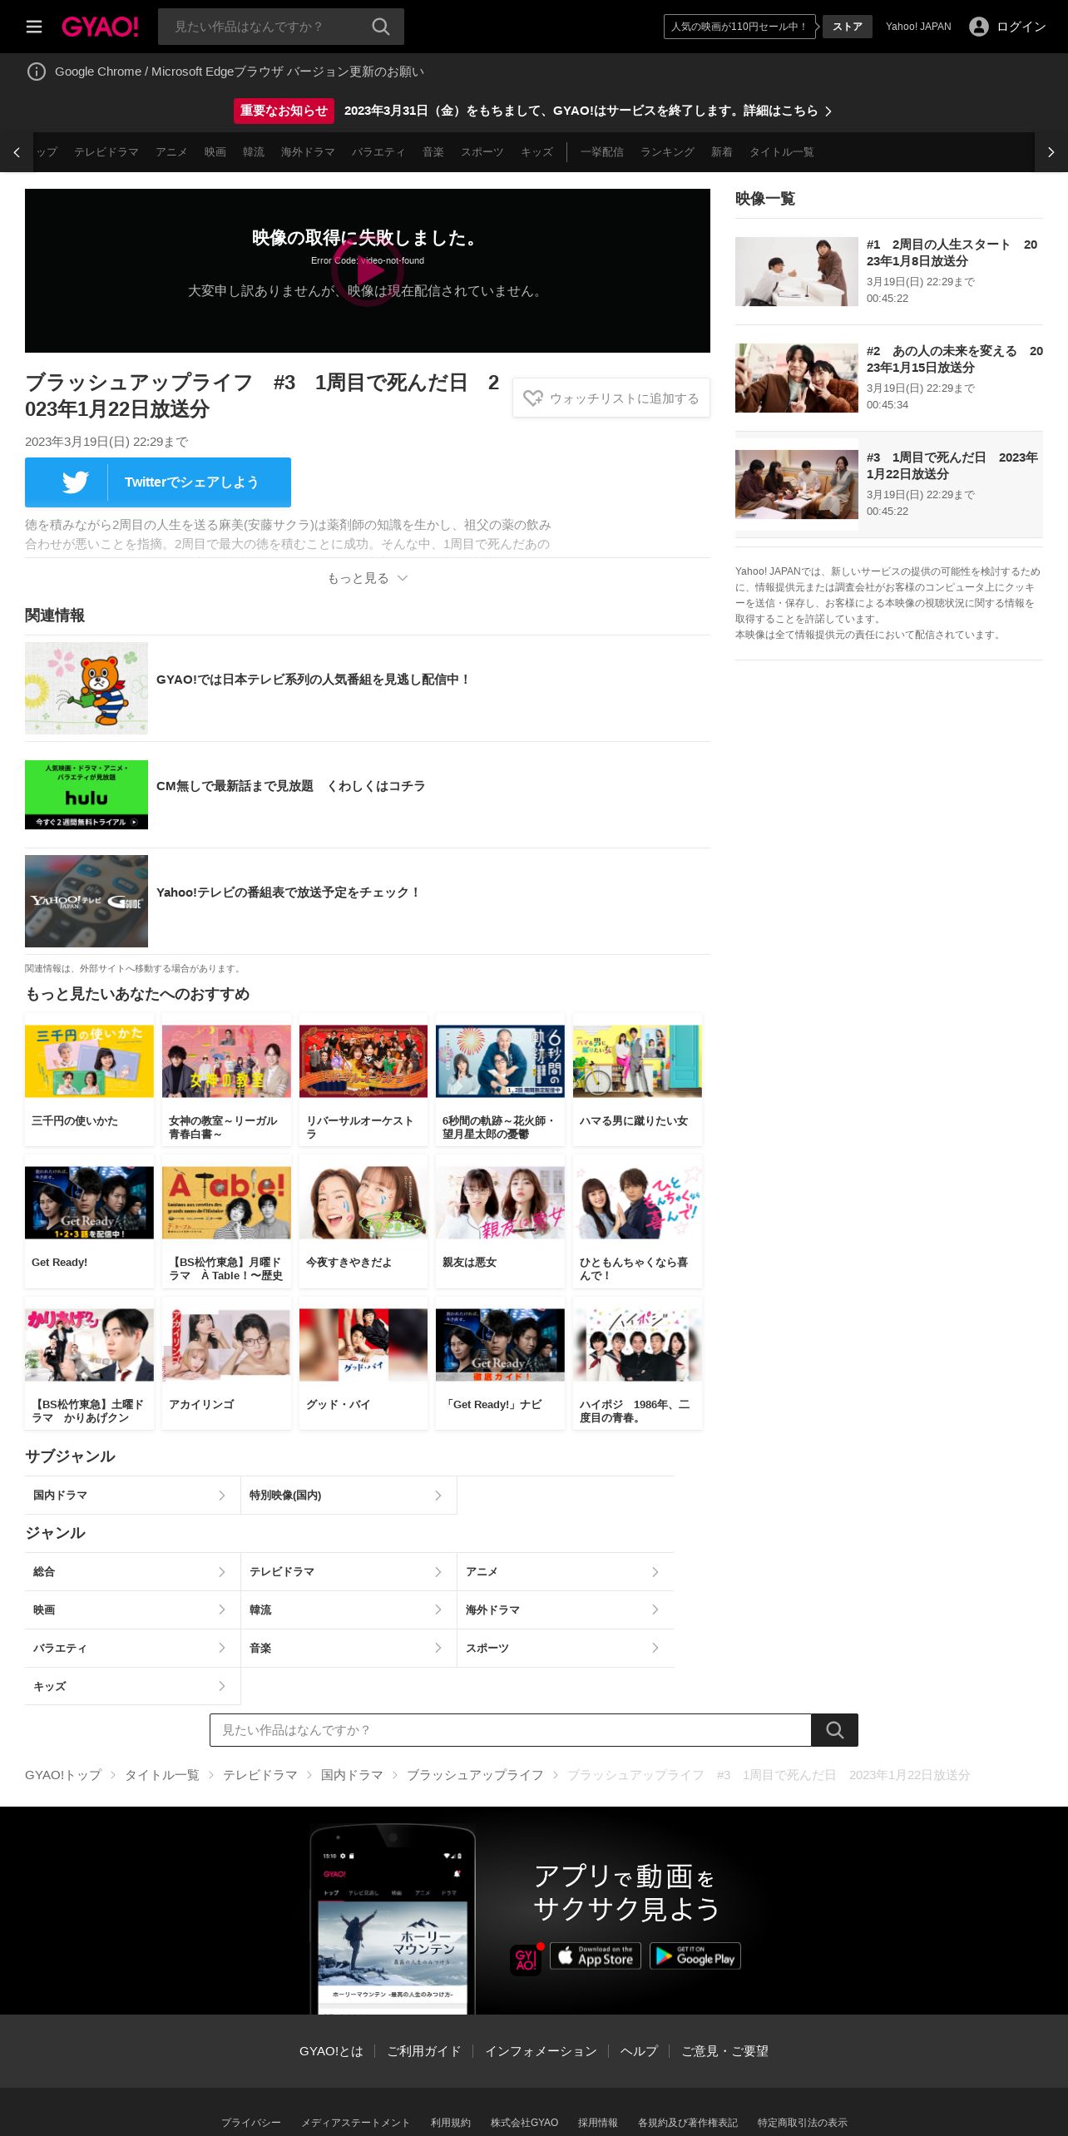
Task: Select タイトル一覧 in top navigation
Action: tap(782, 152)
